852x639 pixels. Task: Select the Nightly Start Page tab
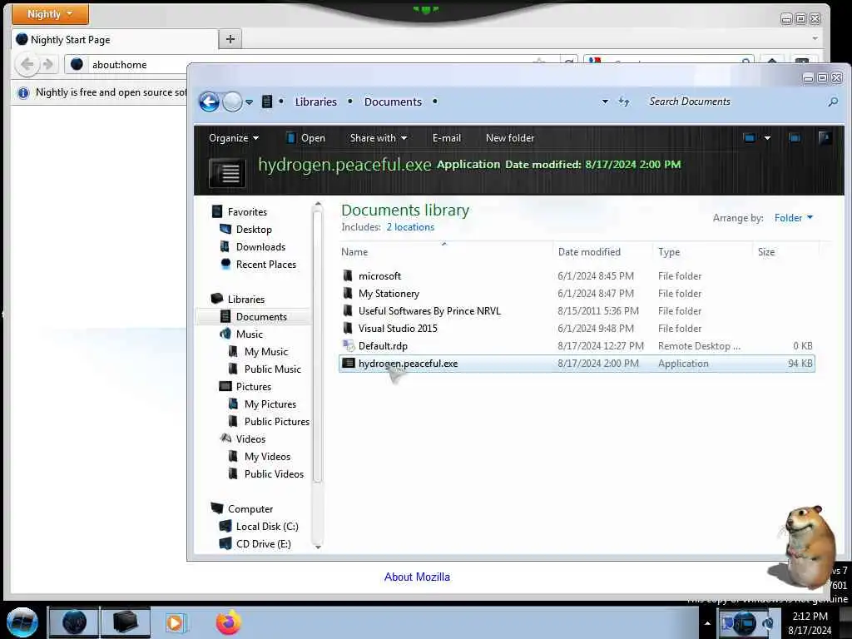click(115, 40)
